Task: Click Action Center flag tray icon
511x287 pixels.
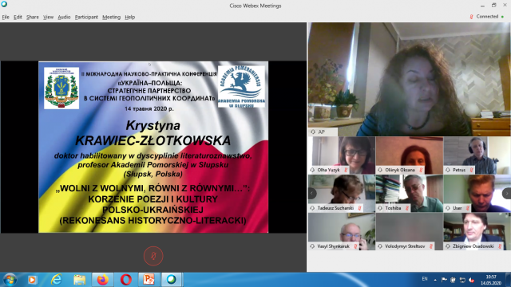Action: click(x=444, y=280)
